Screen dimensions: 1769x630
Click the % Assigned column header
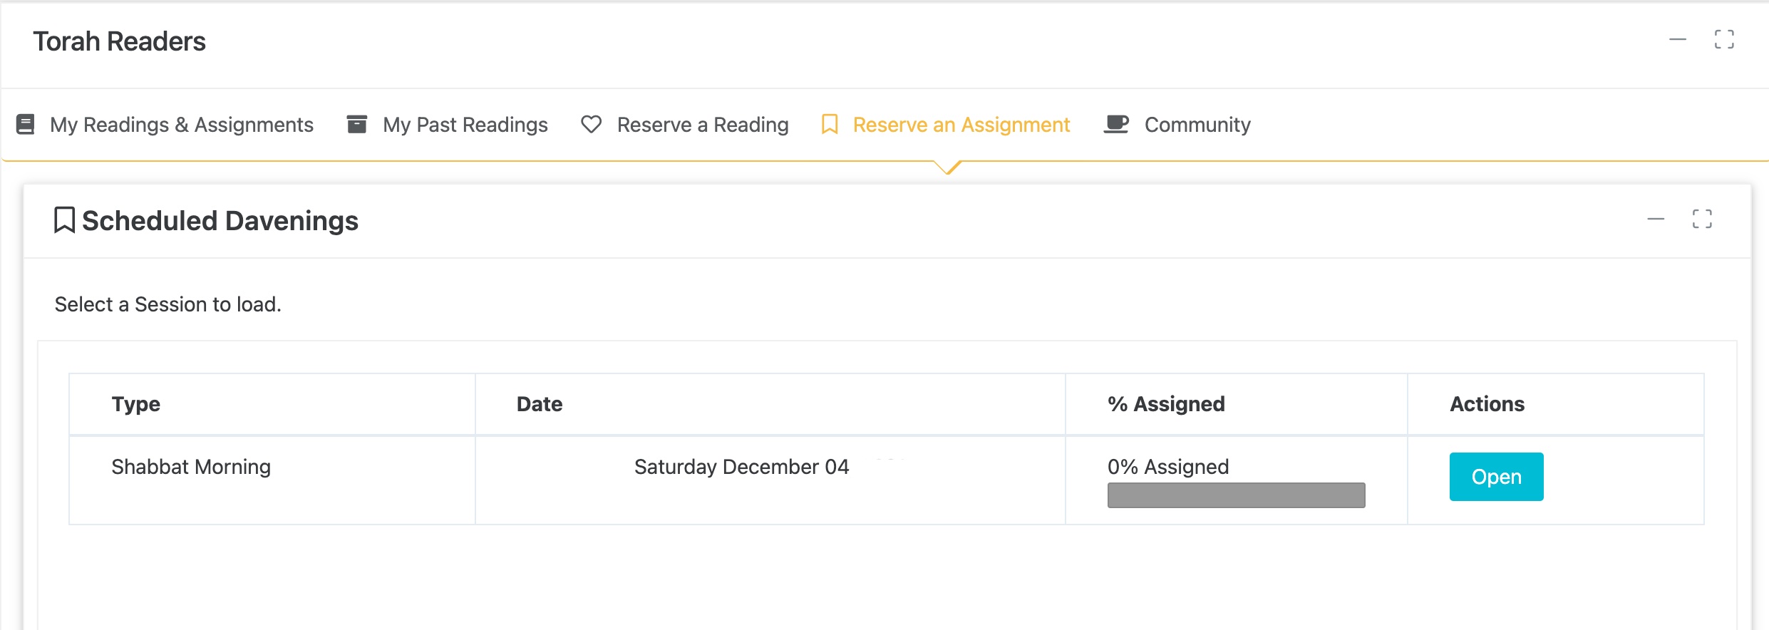click(1166, 404)
